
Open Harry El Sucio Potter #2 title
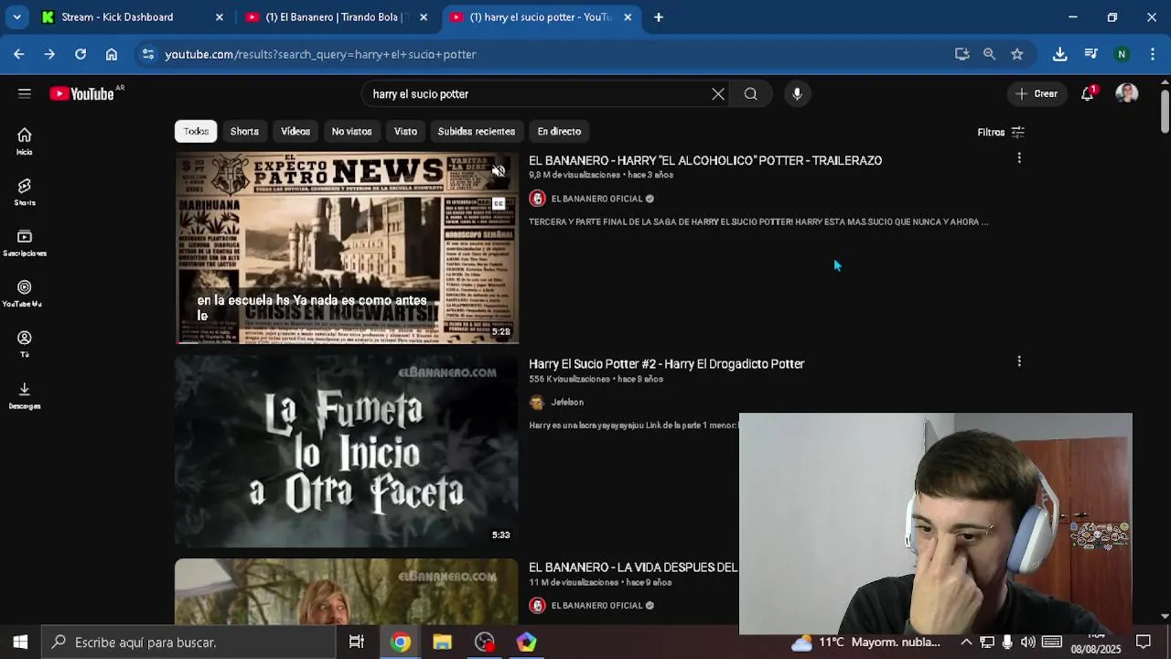[666, 363]
